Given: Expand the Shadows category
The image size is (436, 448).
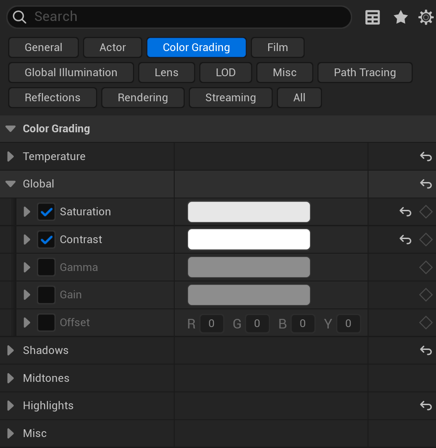Looking at the screenshot, I should click(x=10, y=350).
